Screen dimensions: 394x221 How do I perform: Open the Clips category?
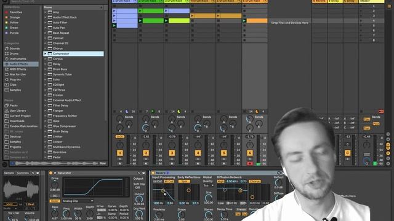[13, 85]
